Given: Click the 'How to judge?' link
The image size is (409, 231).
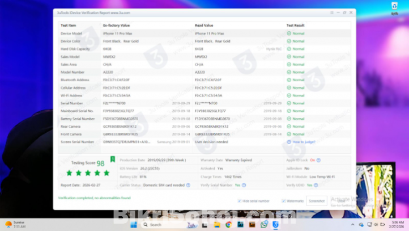Looking at the screenshot, I should pos(304,142).
